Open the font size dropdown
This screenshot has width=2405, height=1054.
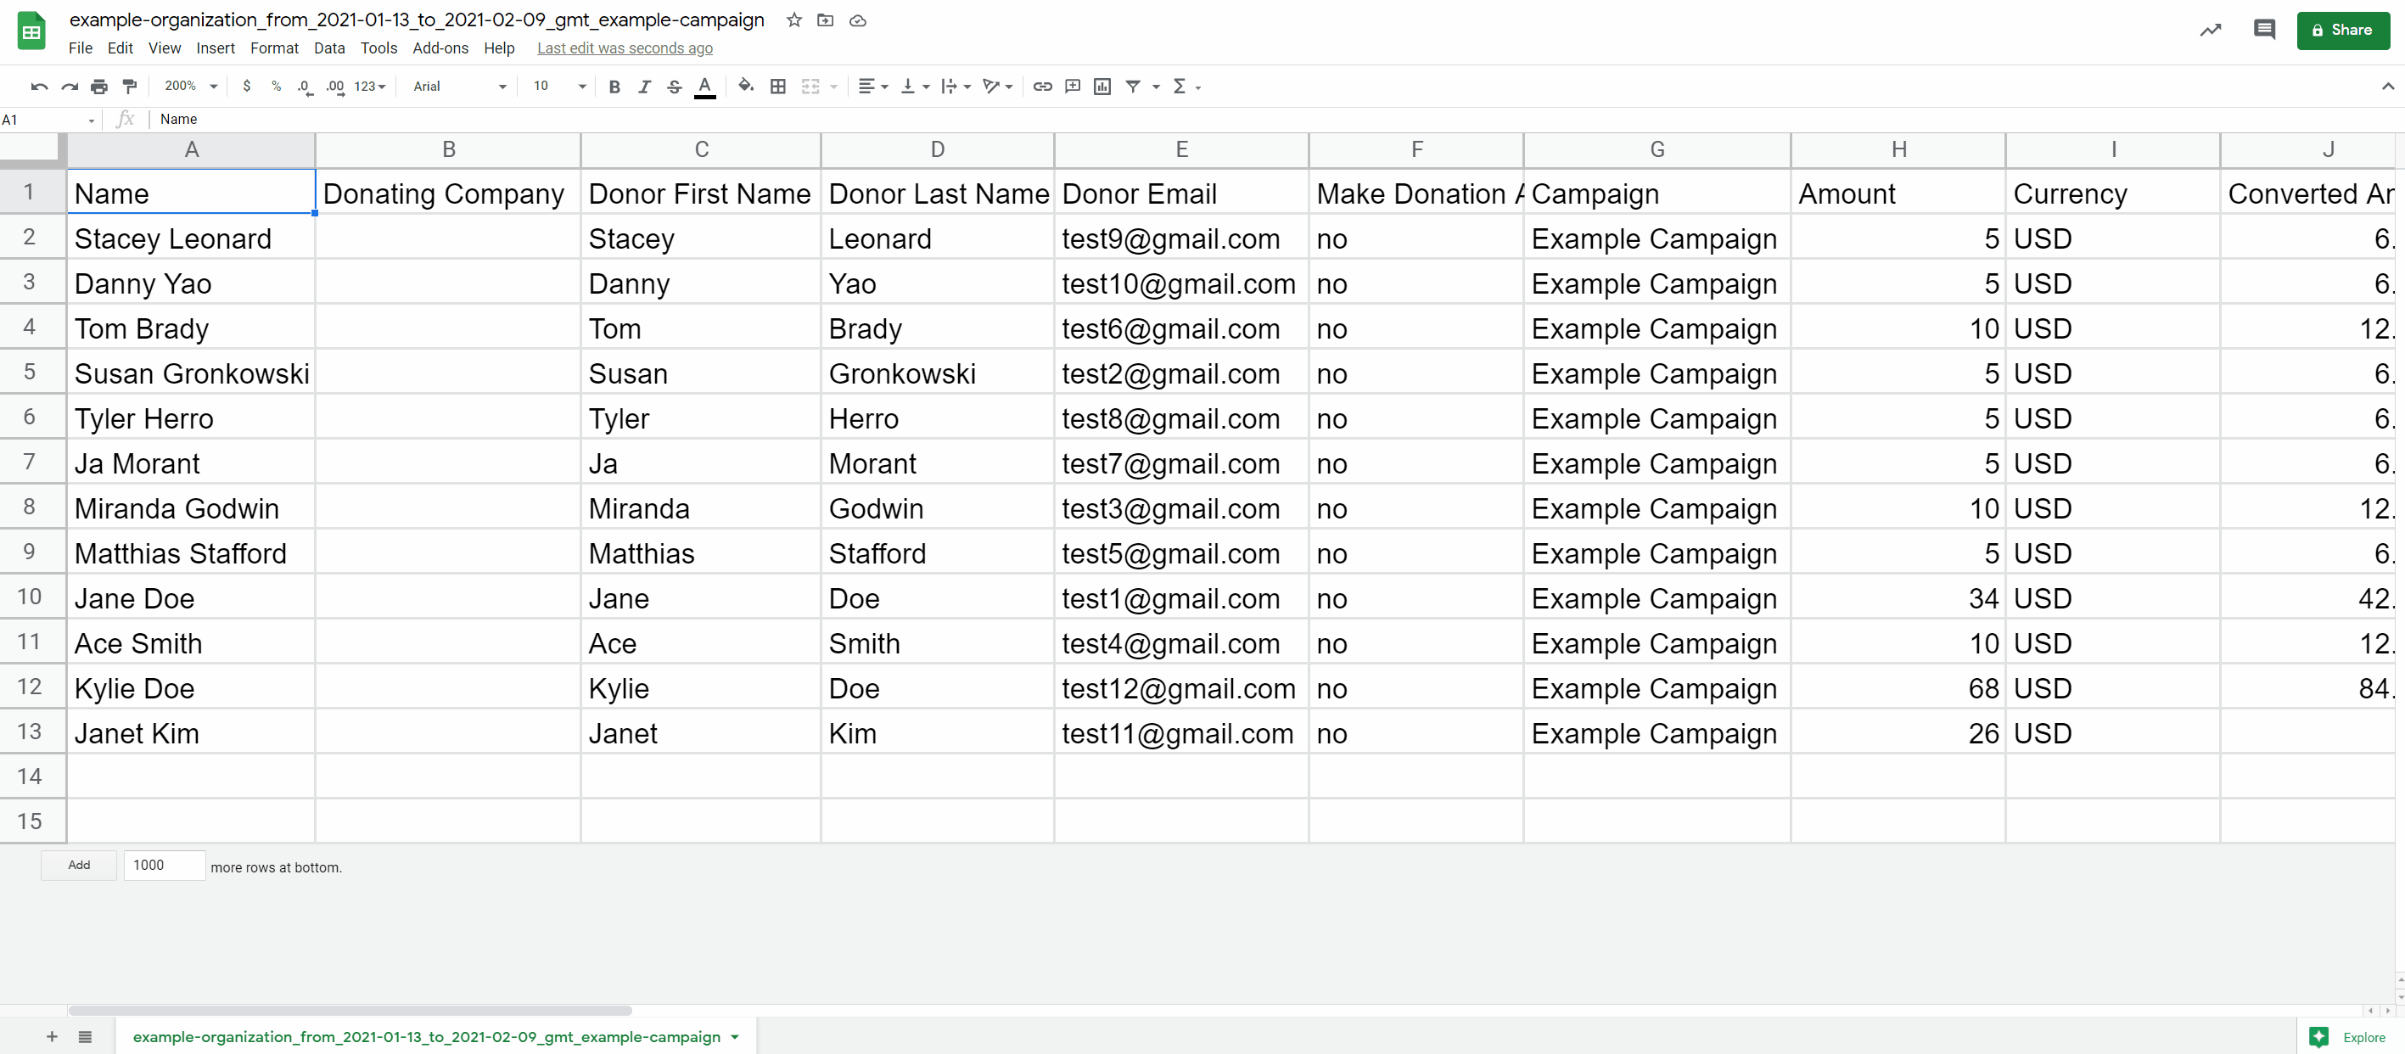tap(558, 86)
